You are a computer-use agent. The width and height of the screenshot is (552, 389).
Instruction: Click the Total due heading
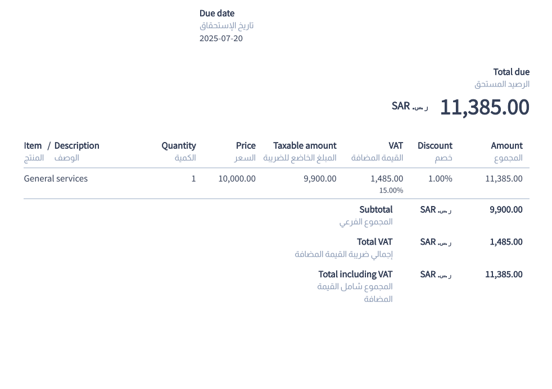(511, 72)
